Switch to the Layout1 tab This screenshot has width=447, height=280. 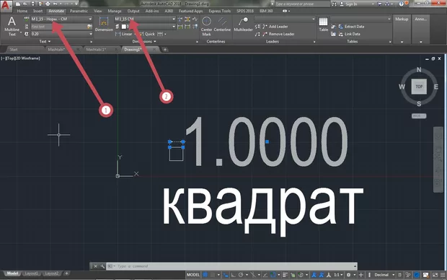pos(31,274)
